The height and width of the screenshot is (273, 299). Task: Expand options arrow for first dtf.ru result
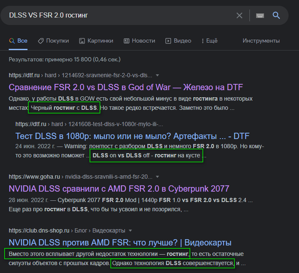coord(157,75)
